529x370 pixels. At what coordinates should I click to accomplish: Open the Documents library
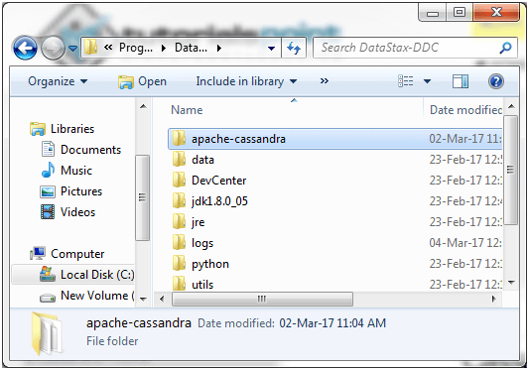90,150
